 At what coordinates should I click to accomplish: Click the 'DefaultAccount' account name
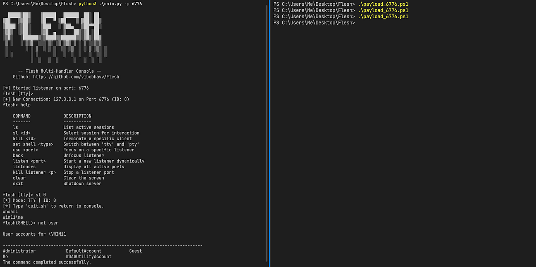[x=84, y=251]
